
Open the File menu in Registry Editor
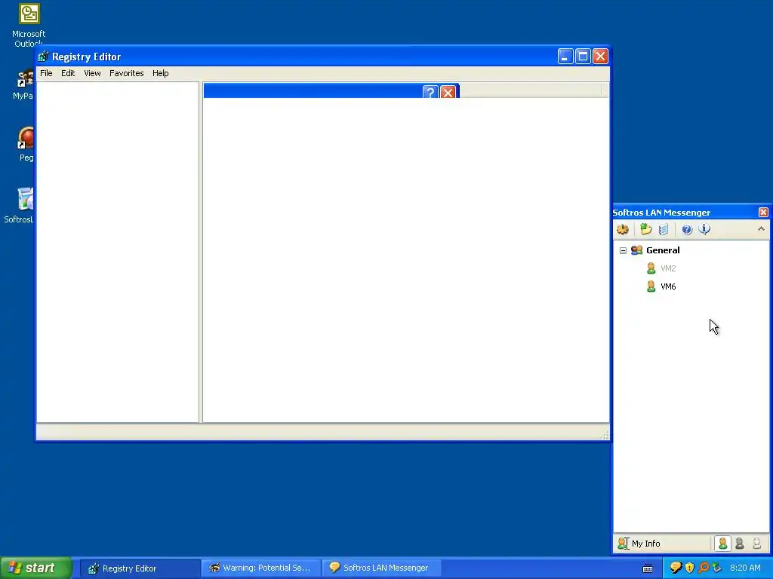point(46,73)
